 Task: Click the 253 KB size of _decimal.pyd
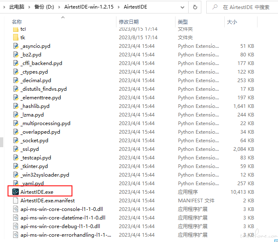click(x=246, y=81)
